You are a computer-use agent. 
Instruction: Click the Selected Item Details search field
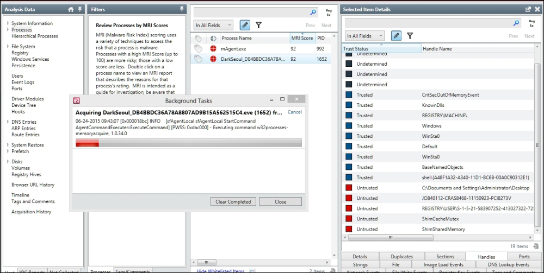[429, 23]
